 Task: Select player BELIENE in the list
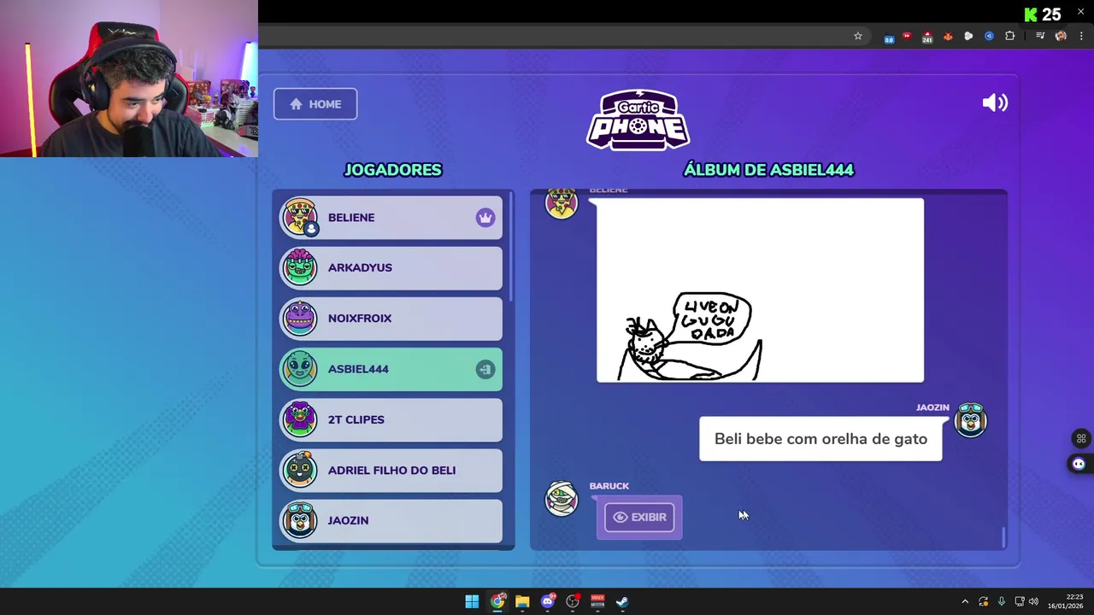pyautogui.click(x=391, y=218)
